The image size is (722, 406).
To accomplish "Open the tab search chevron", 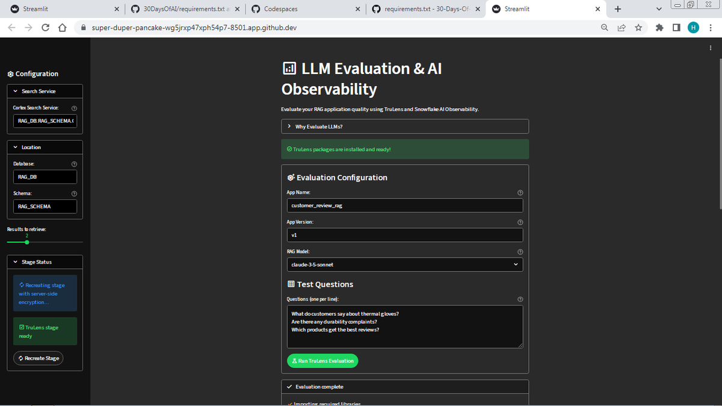I will (659, 9).
